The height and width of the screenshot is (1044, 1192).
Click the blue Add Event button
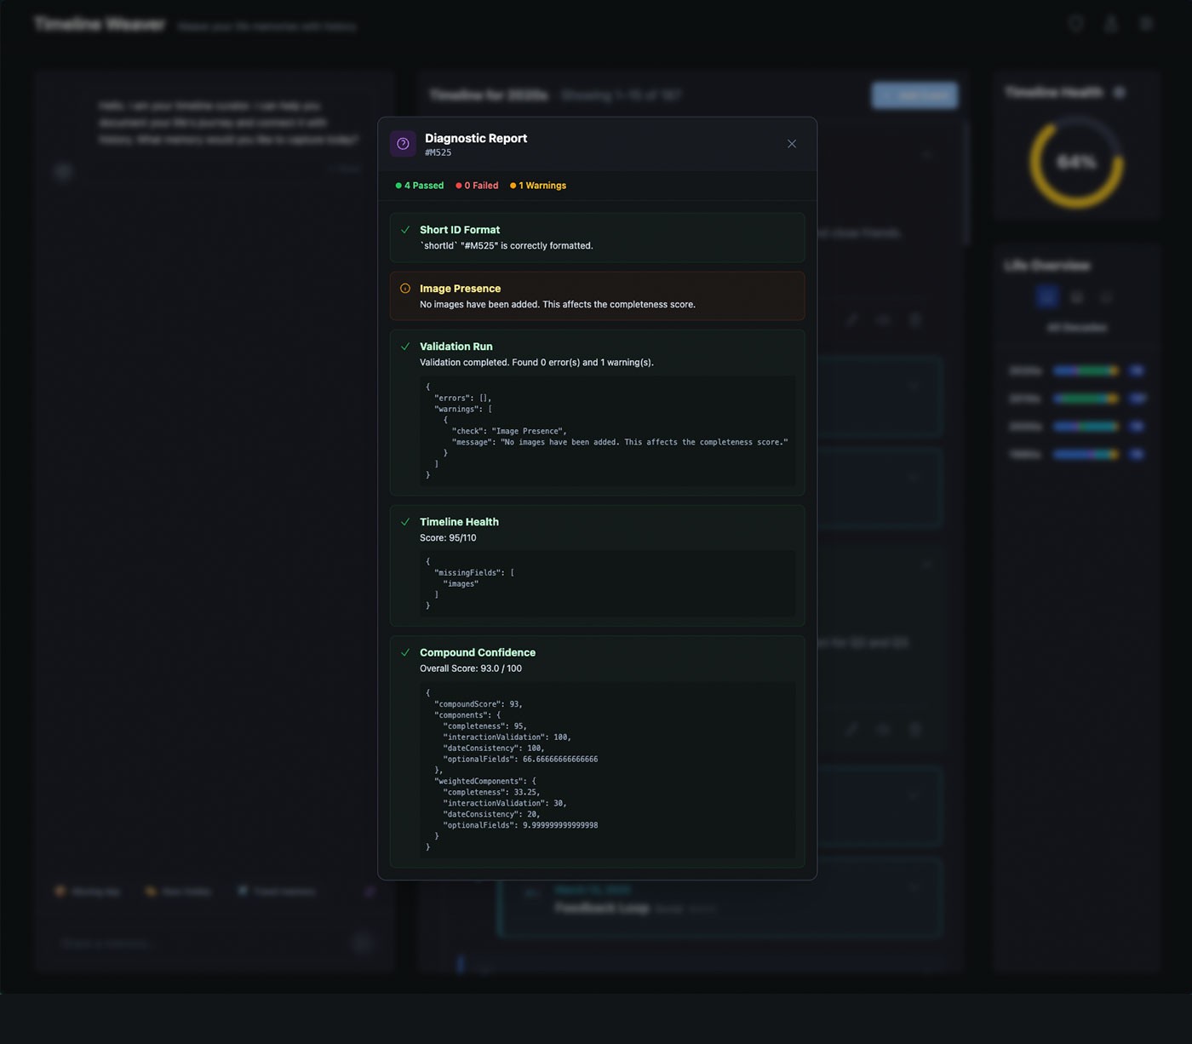click(x=914, y=95)
